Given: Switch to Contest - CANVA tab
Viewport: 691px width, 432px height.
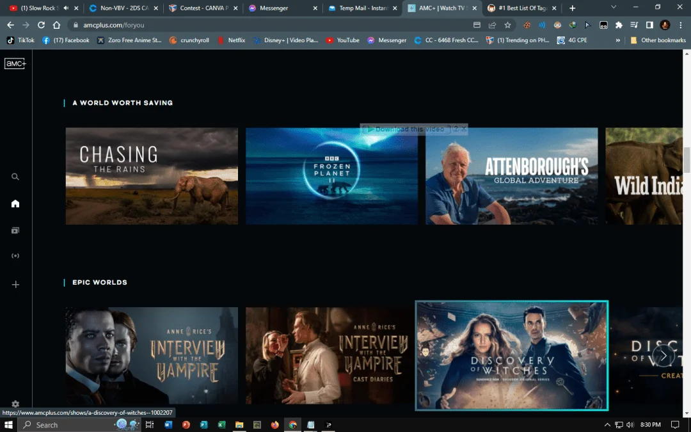Looking at the screenshot, I should click(203, 8).
